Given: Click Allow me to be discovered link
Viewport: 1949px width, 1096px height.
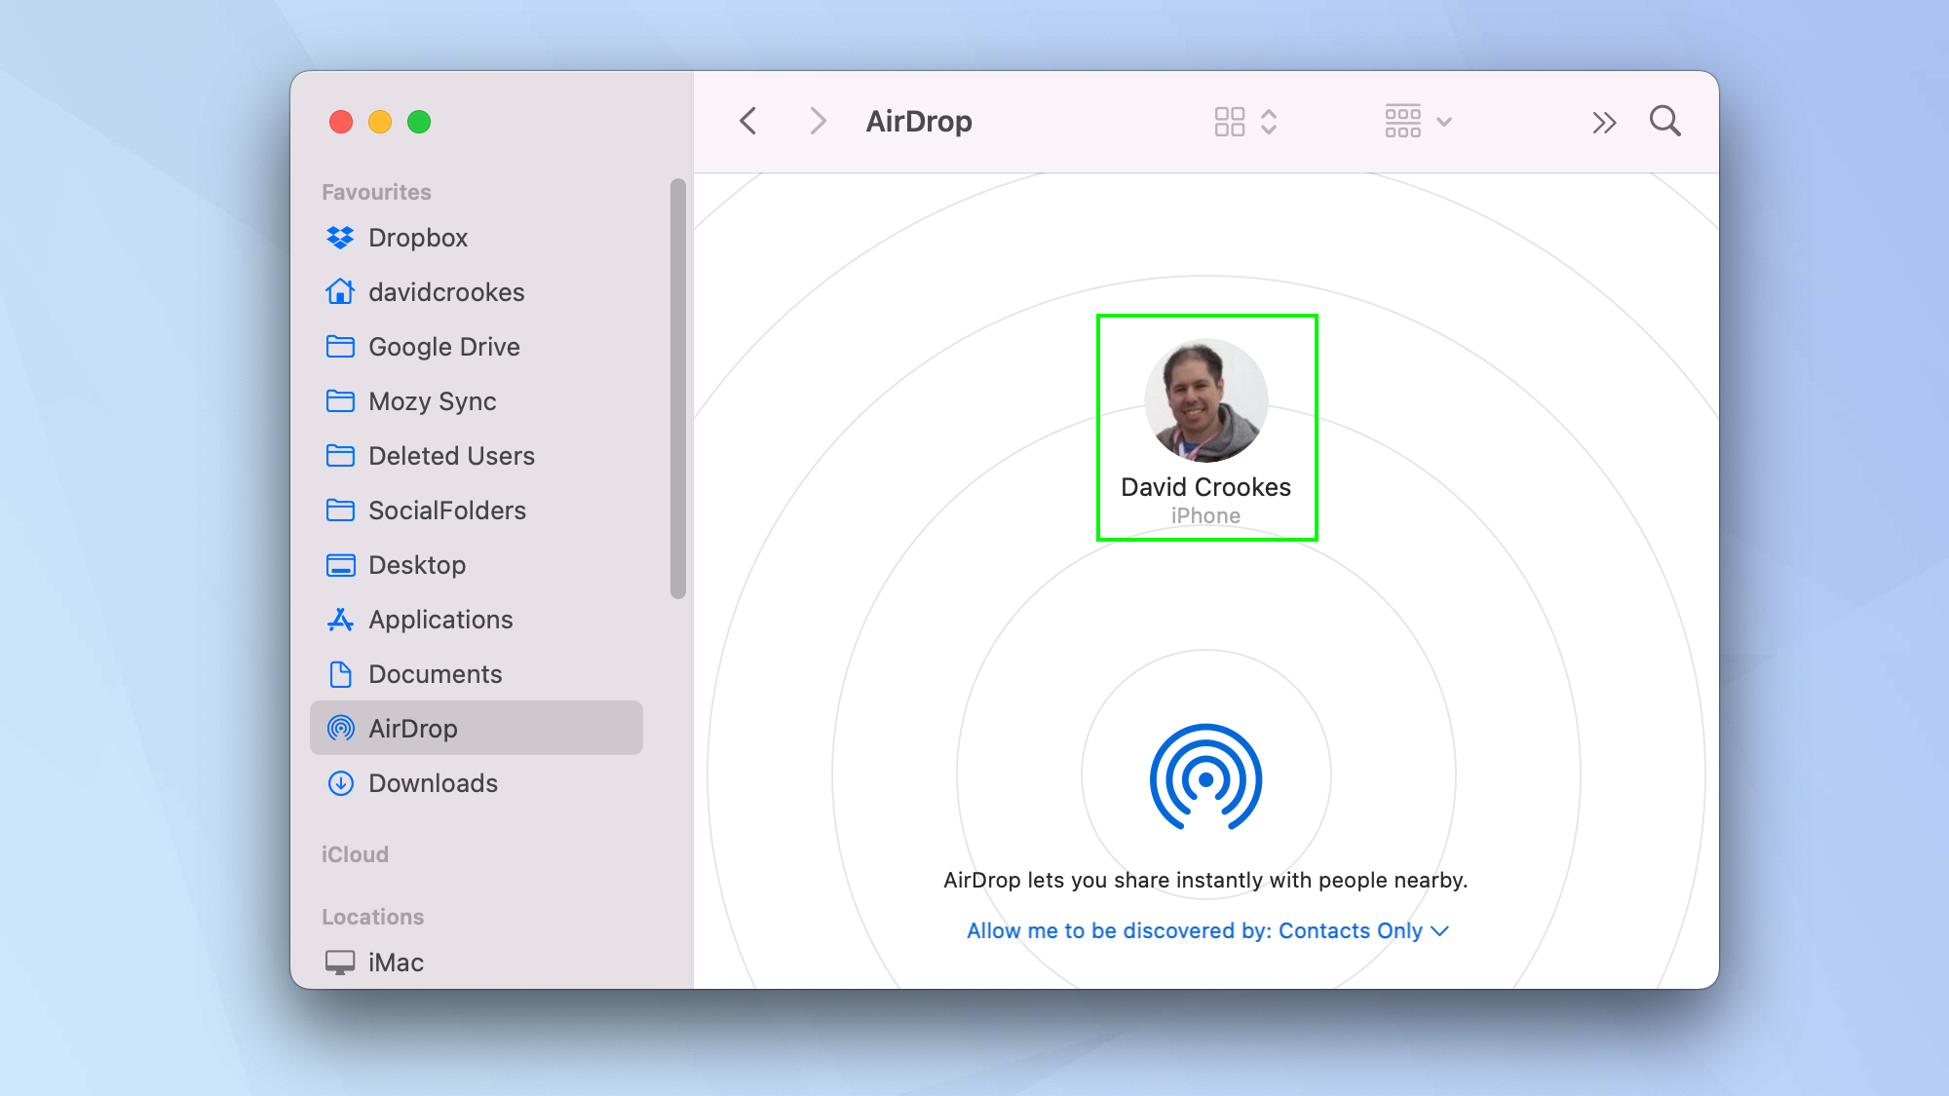Looking at the screenshot, I should pos(1204,930).
